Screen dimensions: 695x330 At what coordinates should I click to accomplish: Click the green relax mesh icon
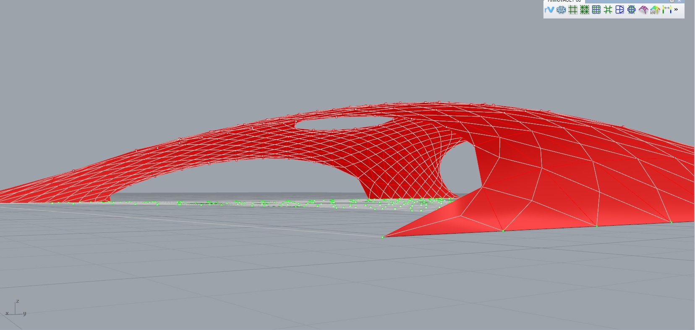608,10
